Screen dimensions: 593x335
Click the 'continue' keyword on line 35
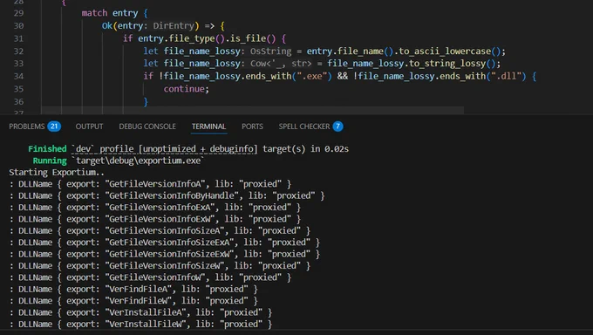(184, 89)
